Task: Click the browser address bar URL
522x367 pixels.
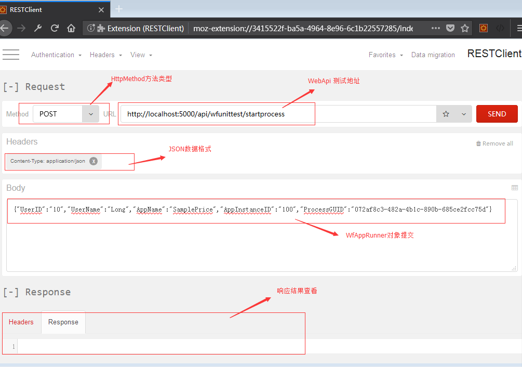Action: (x=303, y=28)
